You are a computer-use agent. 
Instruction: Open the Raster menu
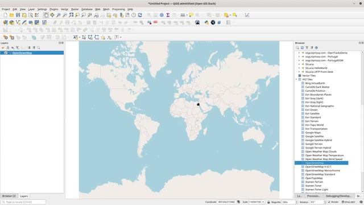tap(75, 9)
